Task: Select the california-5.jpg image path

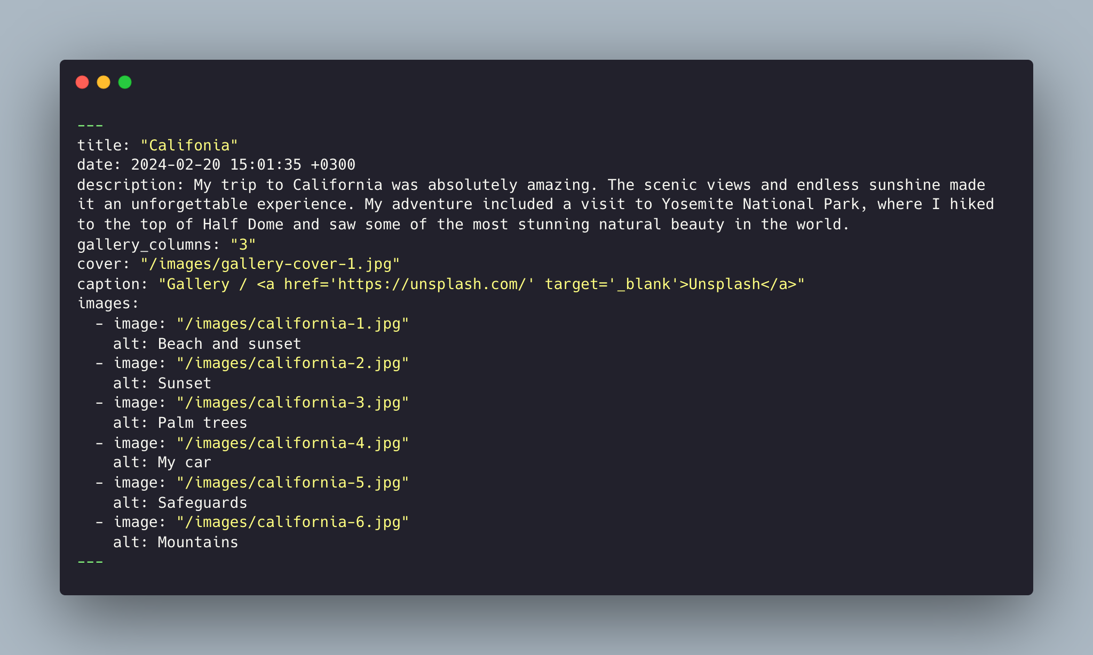Action: 292,482
